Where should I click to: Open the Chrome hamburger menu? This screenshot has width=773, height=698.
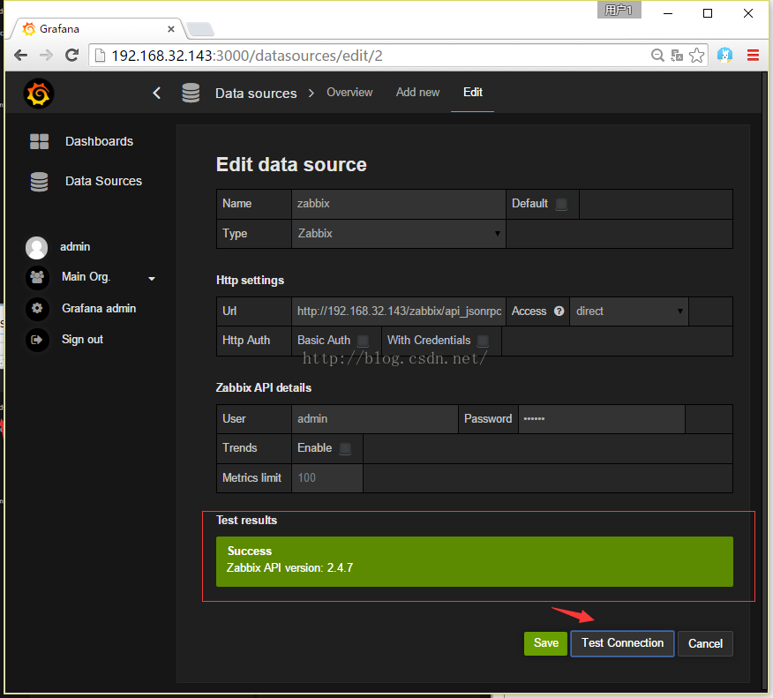753,56
